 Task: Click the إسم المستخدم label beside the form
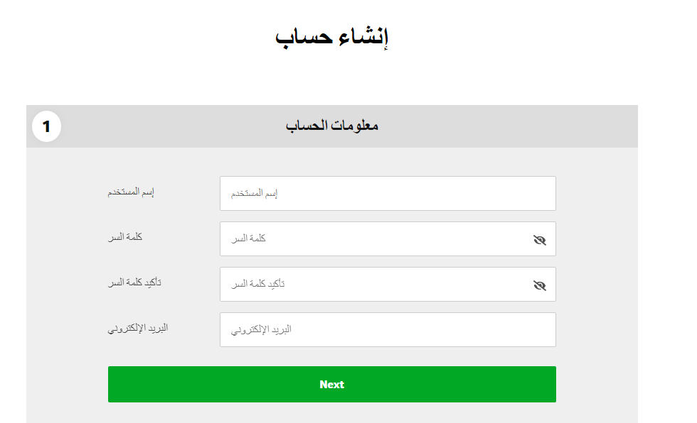point(132,192)
